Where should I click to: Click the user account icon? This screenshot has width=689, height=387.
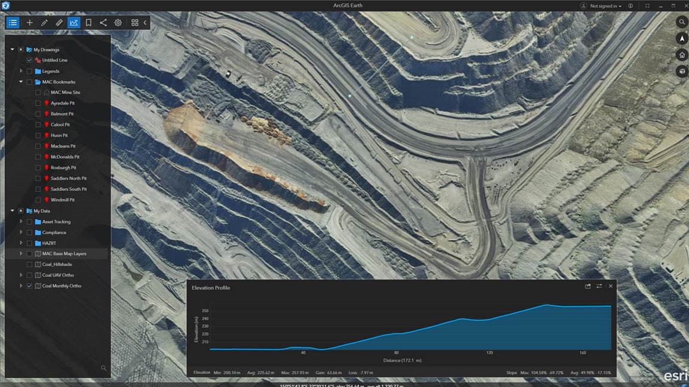[583, 6]
